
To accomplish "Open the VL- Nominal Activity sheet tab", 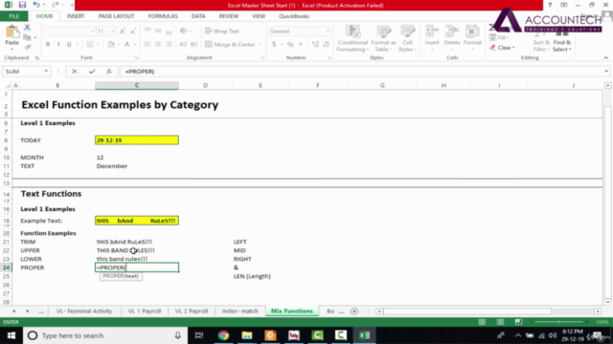I will tap(84, 312).
